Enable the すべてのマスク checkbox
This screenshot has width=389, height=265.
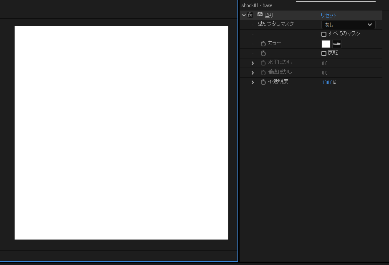tap(324, 34)
